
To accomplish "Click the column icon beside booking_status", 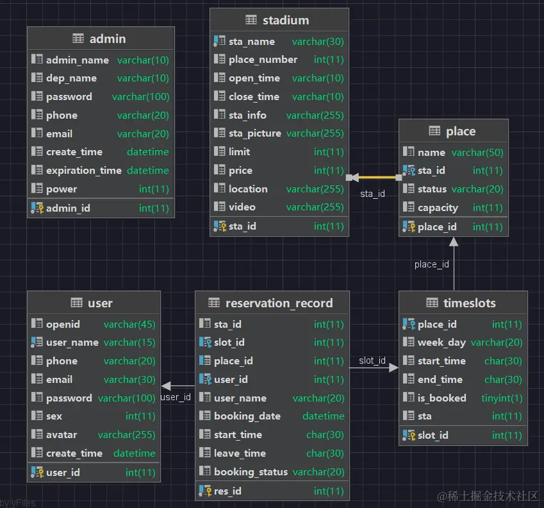I will [204, 471].
